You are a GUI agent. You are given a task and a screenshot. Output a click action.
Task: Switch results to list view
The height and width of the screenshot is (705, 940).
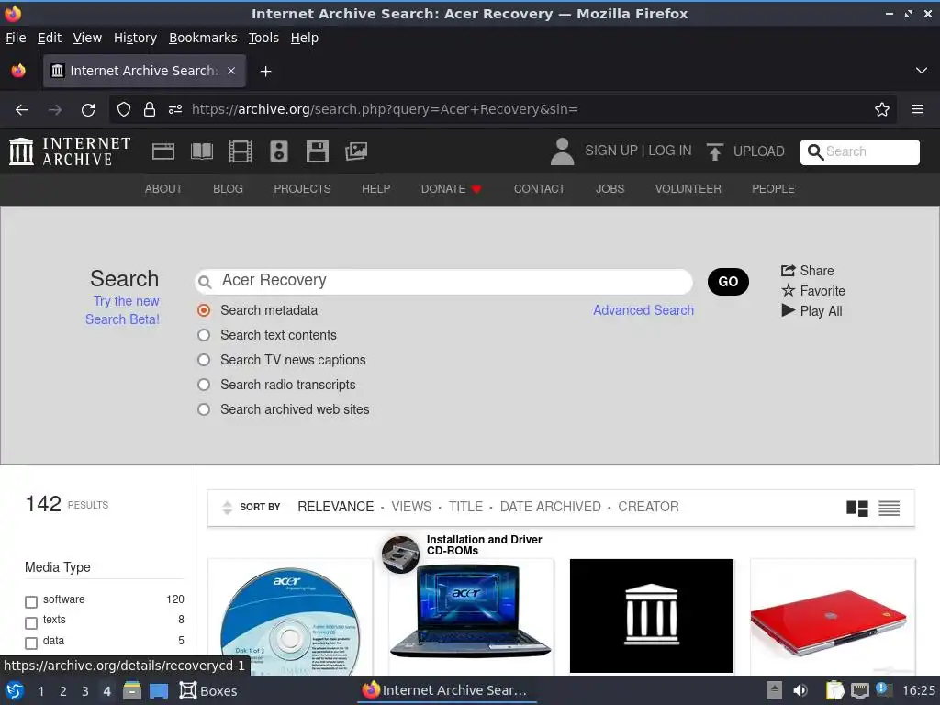pyautogui.click(x=889, y=509)
